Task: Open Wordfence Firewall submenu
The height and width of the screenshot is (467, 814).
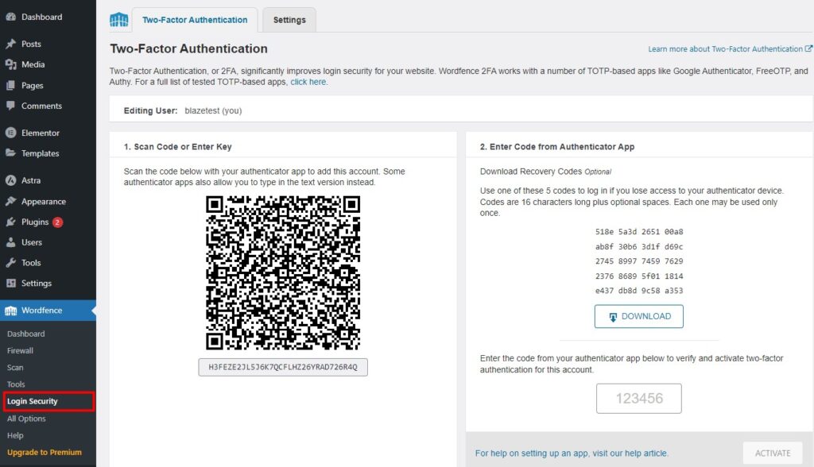Action: pos(20,351)
